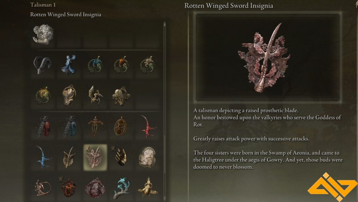The width and height of the screenshot is (358, 202).
Task: Choose the red Lord of Blood's Exultation
Action: [x=147, y=127]
